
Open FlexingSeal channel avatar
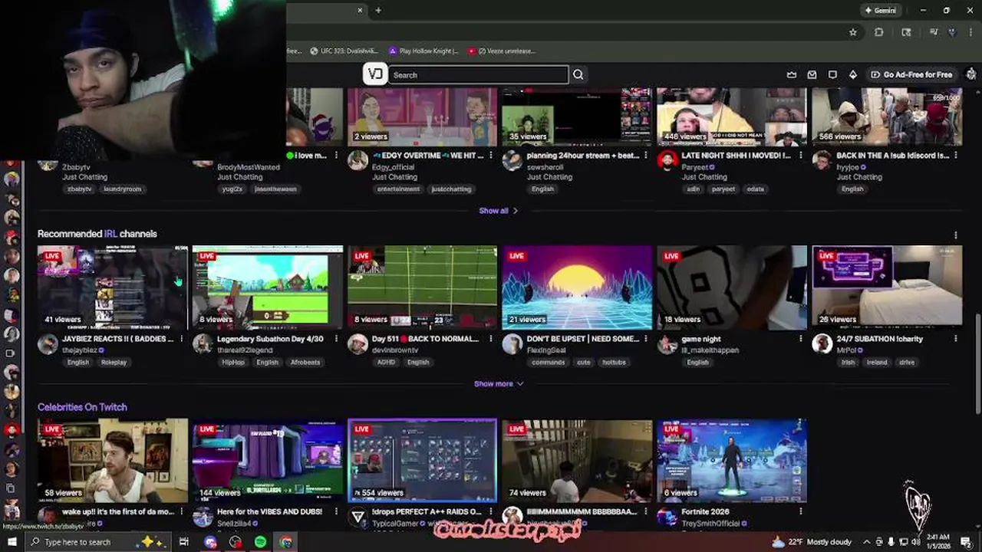(512, 344)
